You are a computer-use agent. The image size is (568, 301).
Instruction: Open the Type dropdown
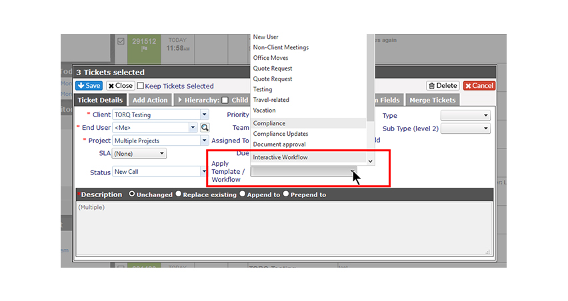[465, 115]
